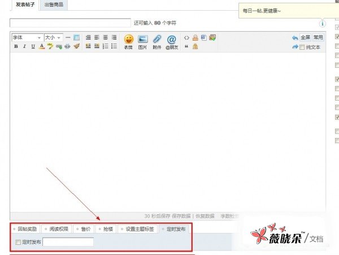Check the 定时发布 scheduled publish checkbox

point(18,242)
